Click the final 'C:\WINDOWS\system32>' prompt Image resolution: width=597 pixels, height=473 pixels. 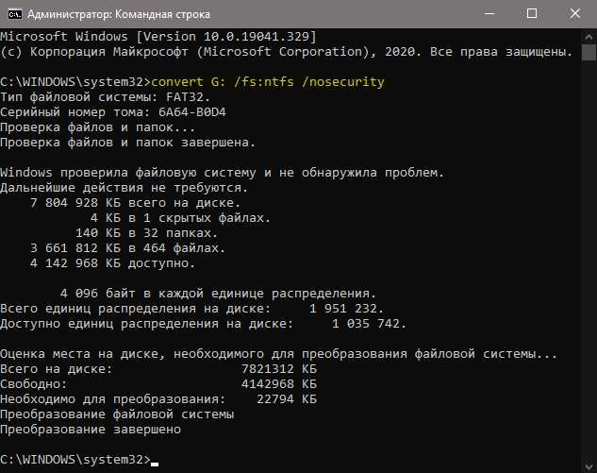75,460
